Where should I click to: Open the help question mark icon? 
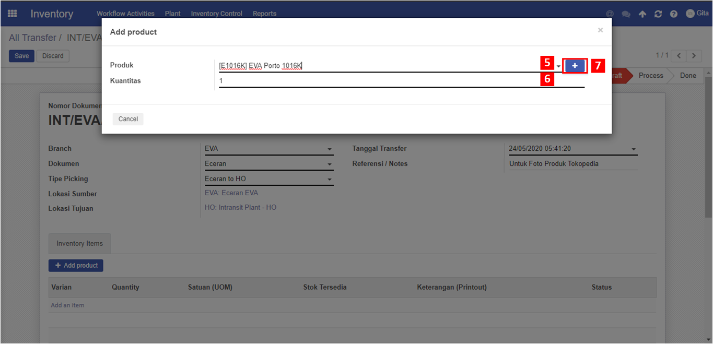coord(674,14)
